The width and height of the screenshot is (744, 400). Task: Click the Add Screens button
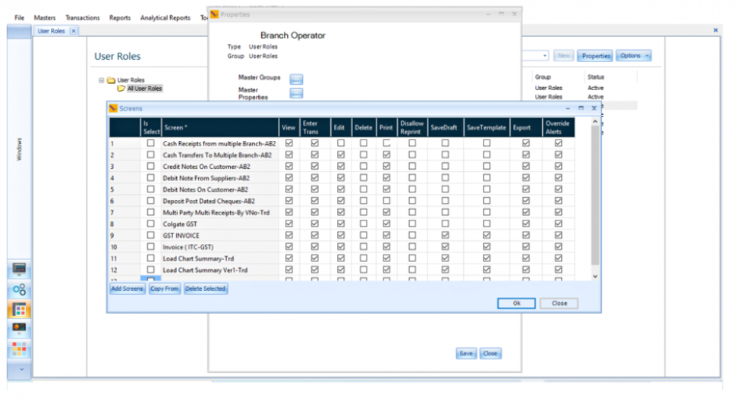point(127,289)
